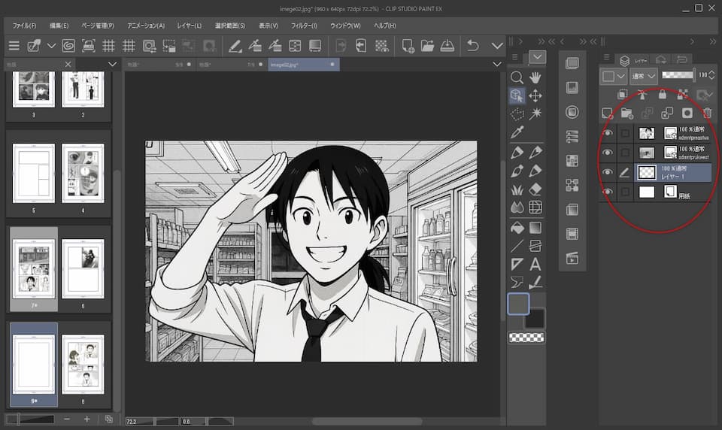Click Merge with layer below icon
722x430 pixels.
[x=667, y=113]
